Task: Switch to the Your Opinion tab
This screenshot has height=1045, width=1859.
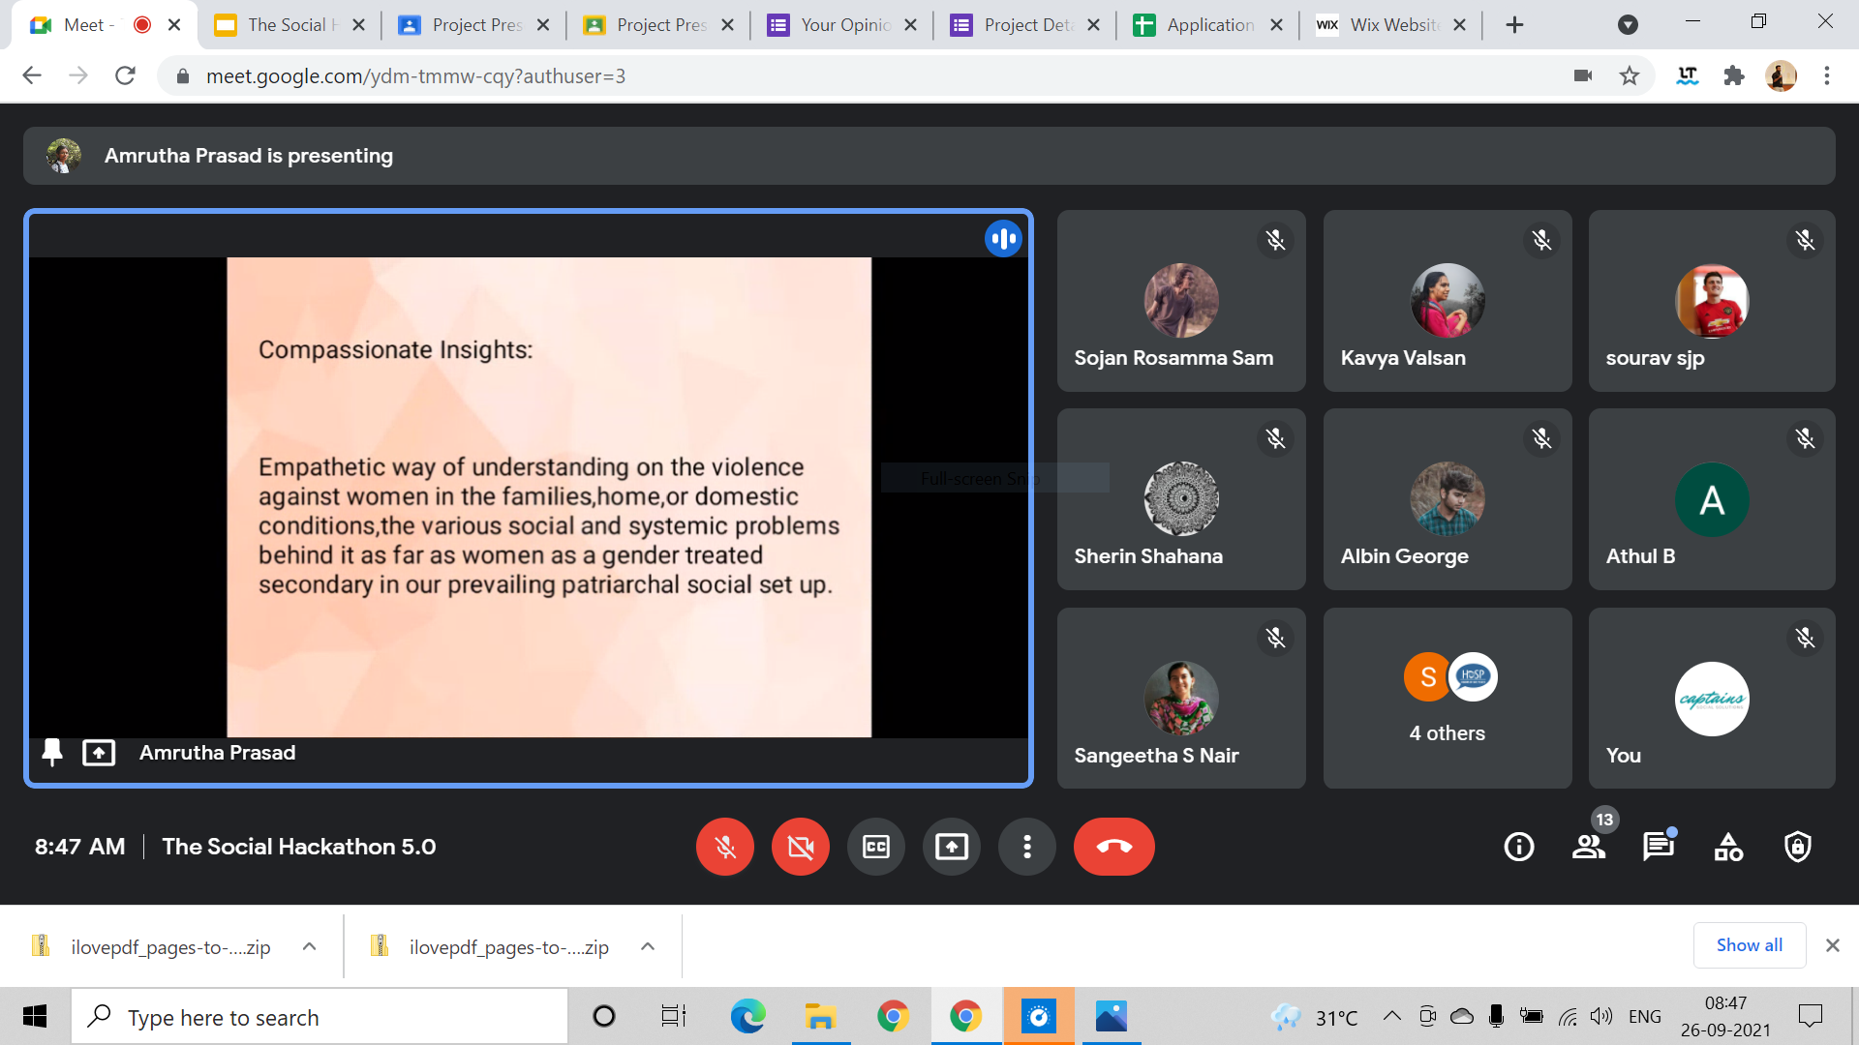Action: click(843, 25)
